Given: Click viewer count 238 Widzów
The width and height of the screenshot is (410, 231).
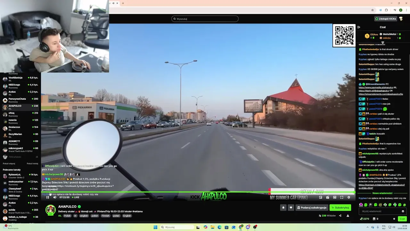Looking at the screenshot, I should coord(327,216).
